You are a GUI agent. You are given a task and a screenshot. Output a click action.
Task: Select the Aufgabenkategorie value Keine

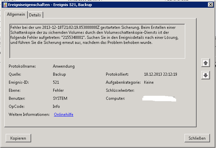click(149, 82)
